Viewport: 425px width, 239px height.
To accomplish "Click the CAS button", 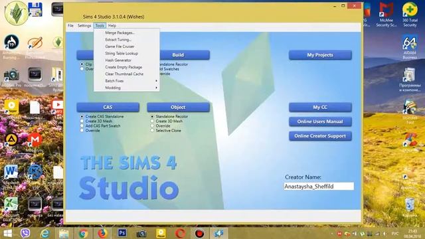I will pyautogui.click(x=108, y=108).
